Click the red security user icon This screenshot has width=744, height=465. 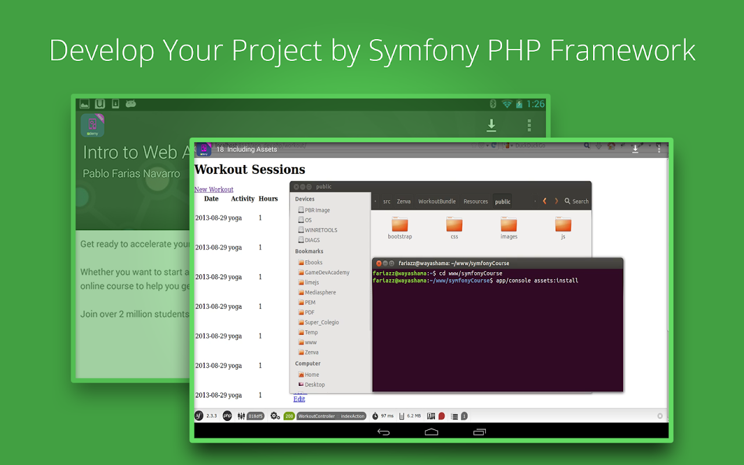[441, 416]
